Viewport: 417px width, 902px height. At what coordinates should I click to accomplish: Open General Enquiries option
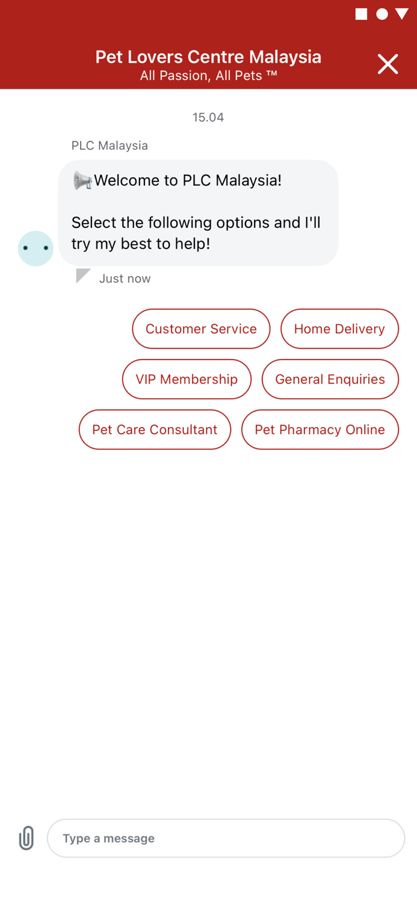(x=330, y=379)
